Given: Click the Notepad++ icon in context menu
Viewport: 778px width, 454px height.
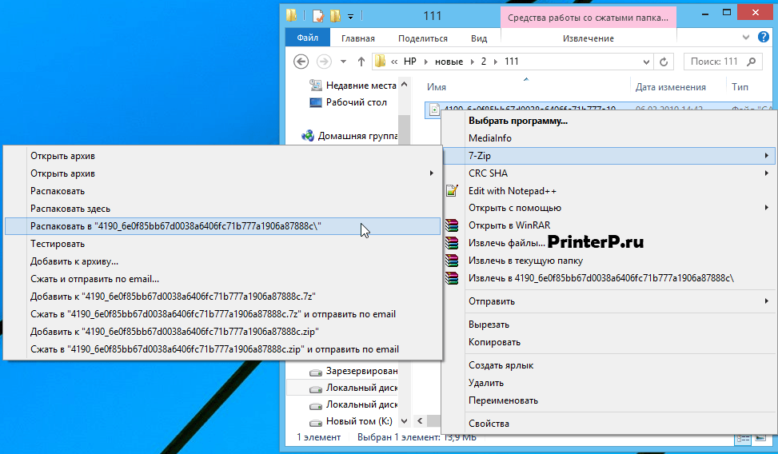Looking at the screenshot, I should click(x=452, y=191).
